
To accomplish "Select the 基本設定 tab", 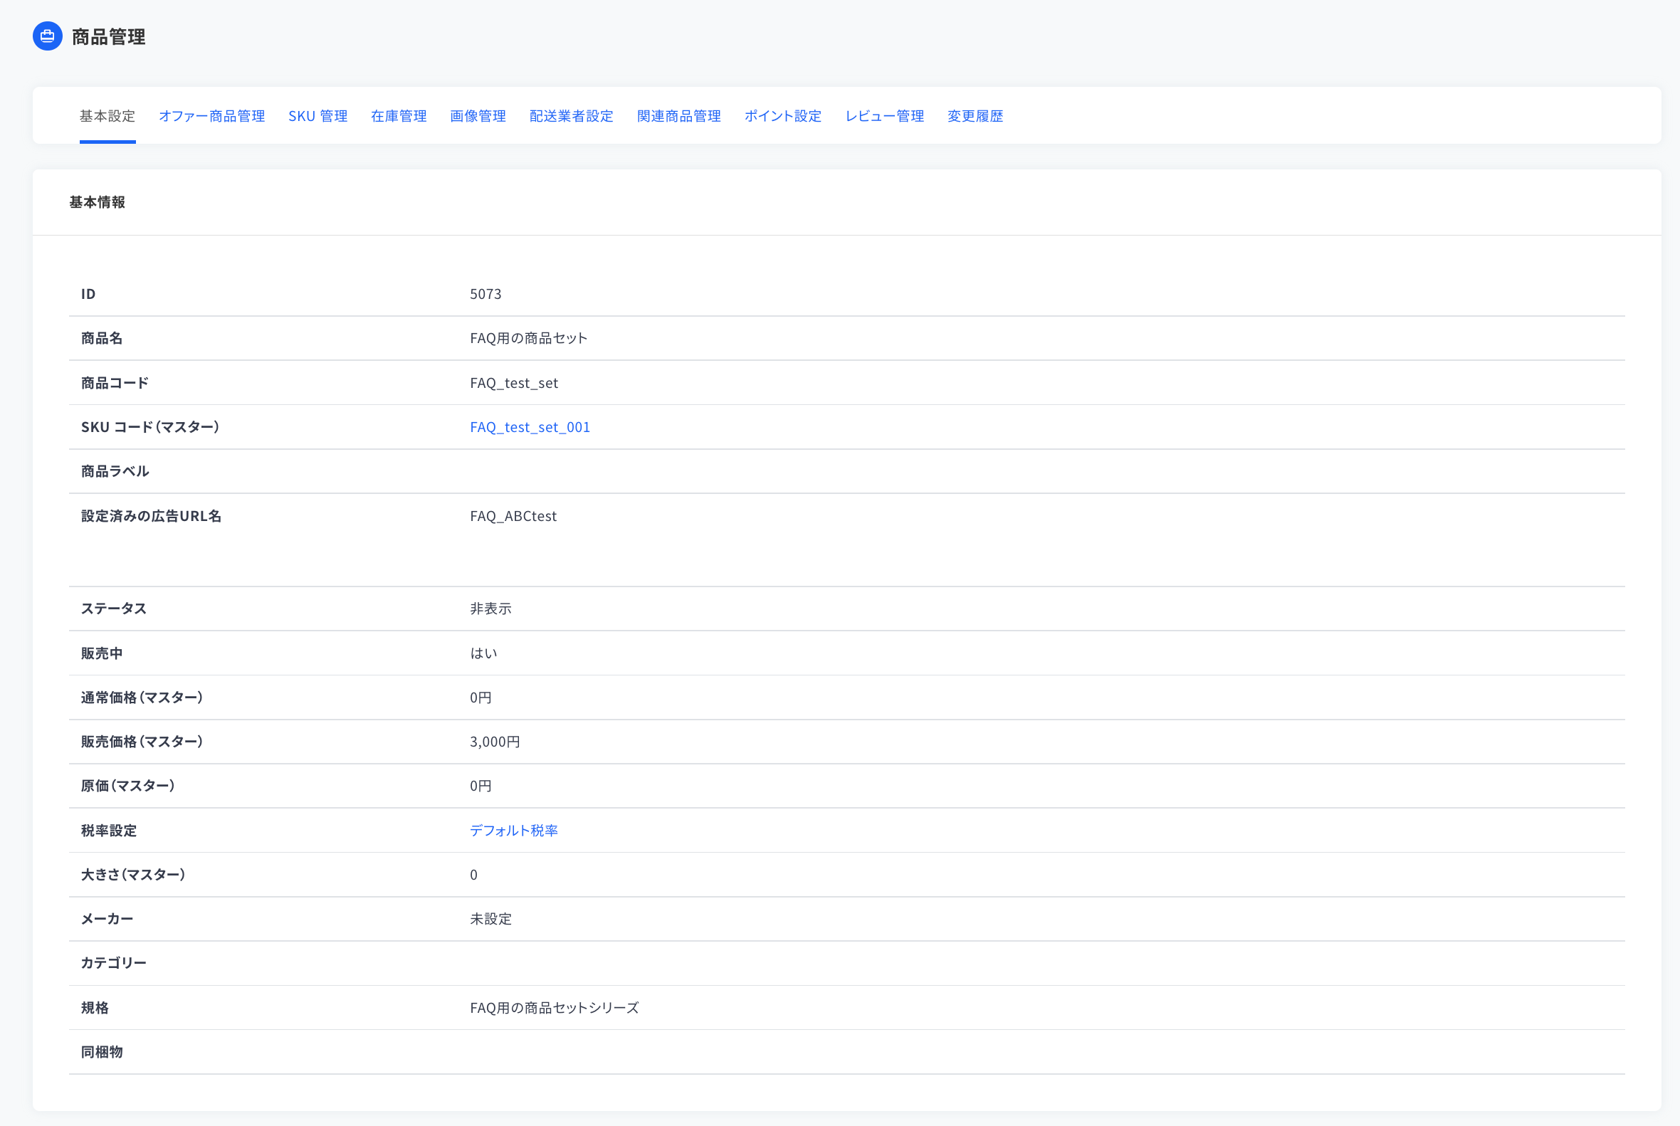I will click(107, 115).
